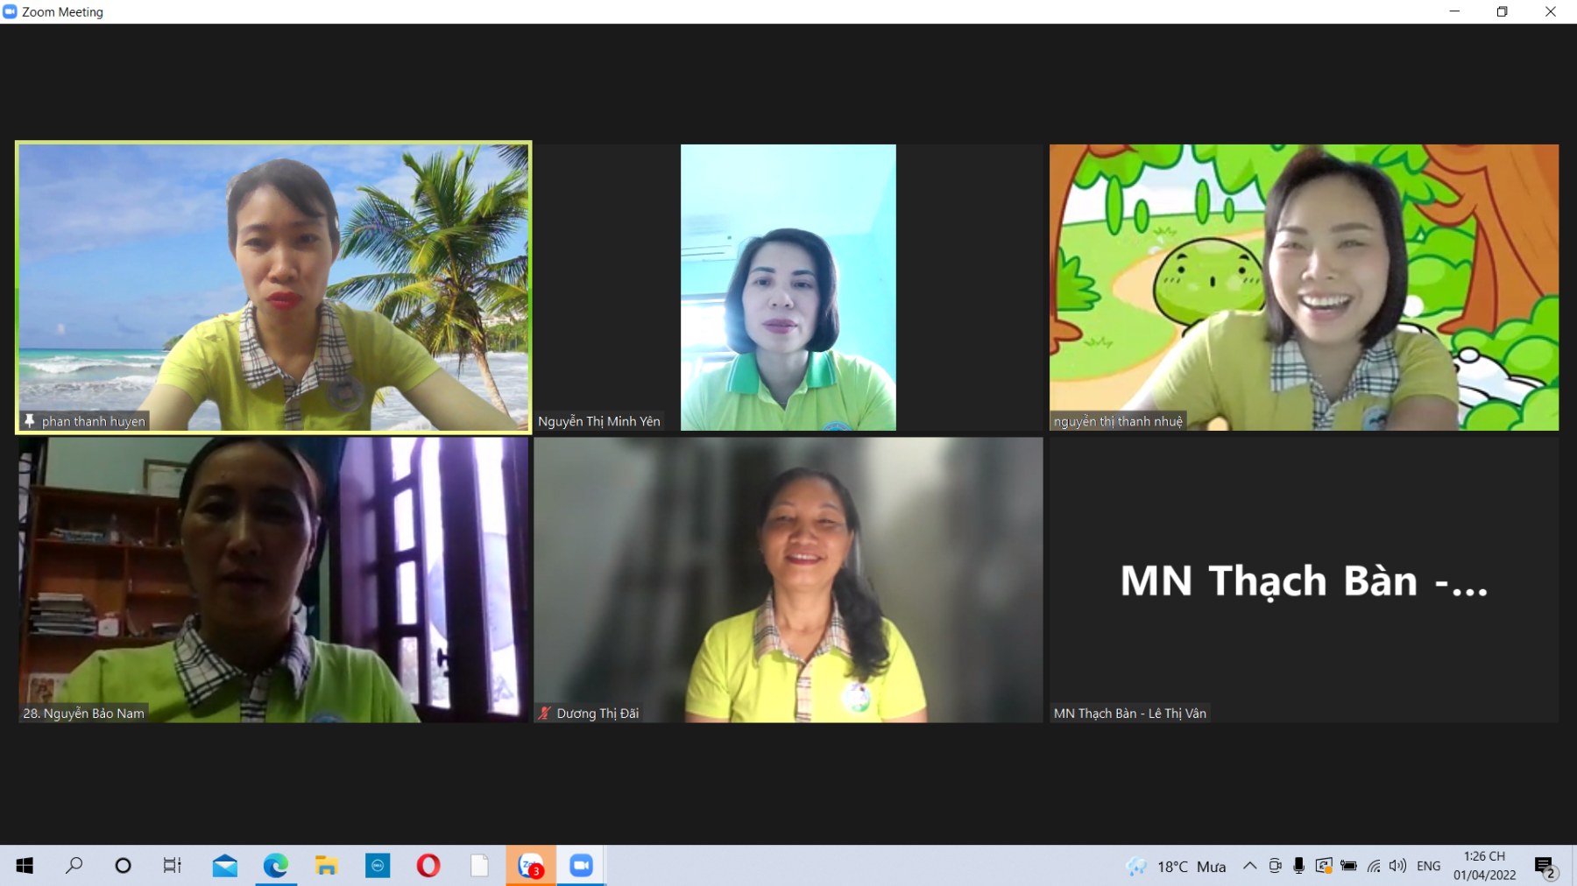Click the 18°C Mưa weather widget

[x=1177, y=866]
